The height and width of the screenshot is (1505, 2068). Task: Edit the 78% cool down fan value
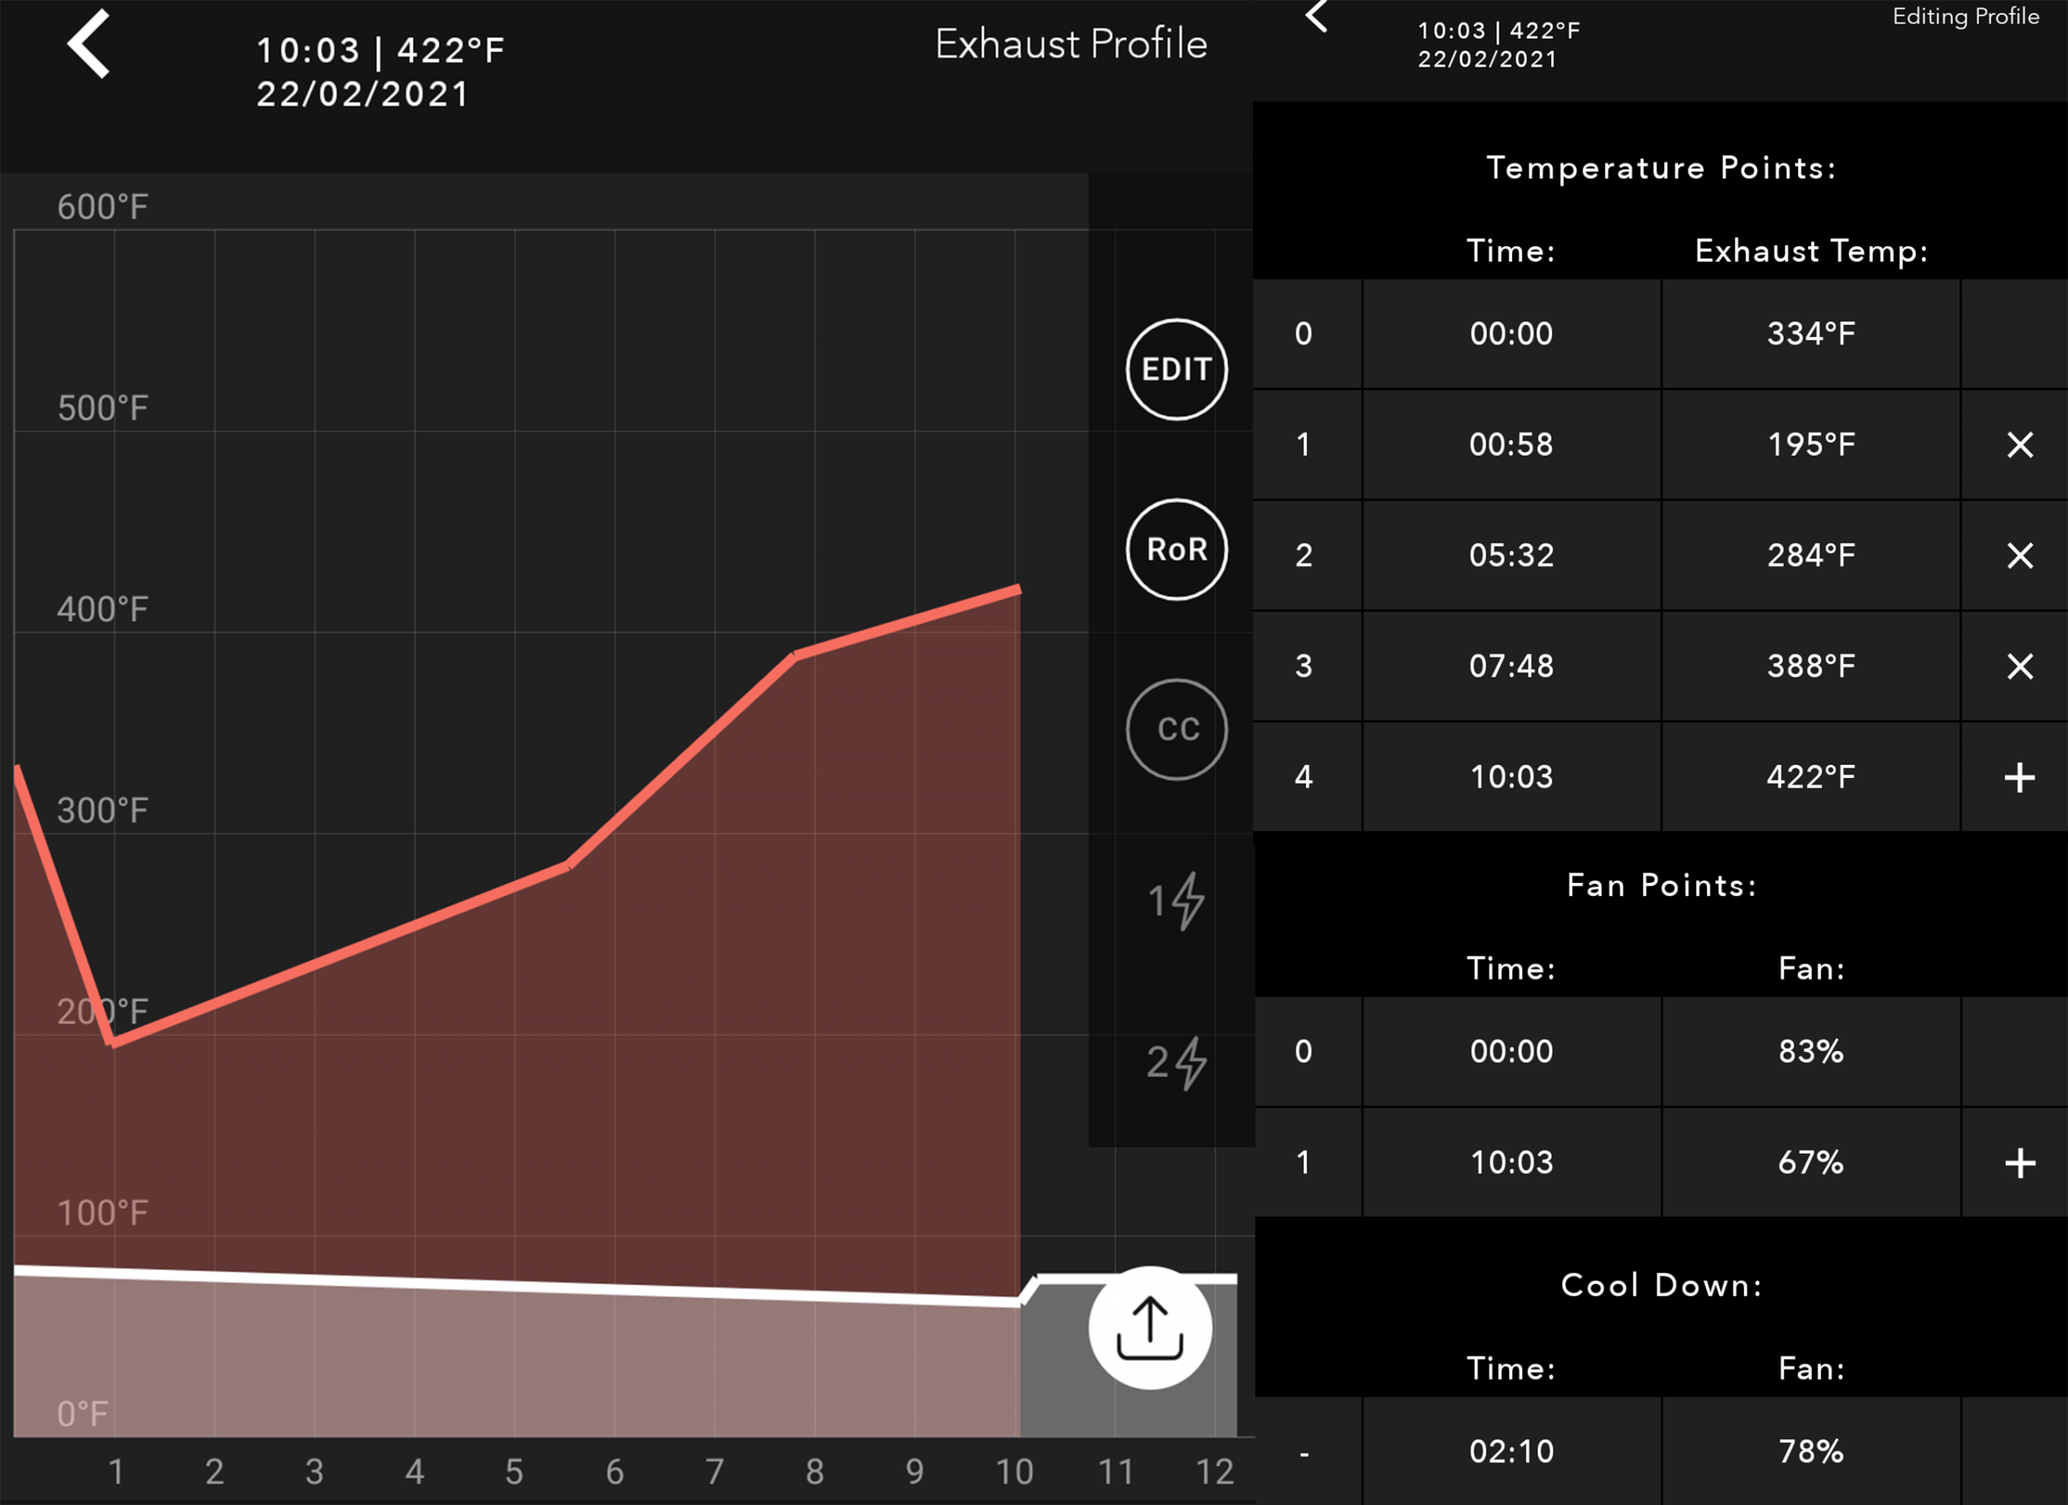click(1811, 1451)
